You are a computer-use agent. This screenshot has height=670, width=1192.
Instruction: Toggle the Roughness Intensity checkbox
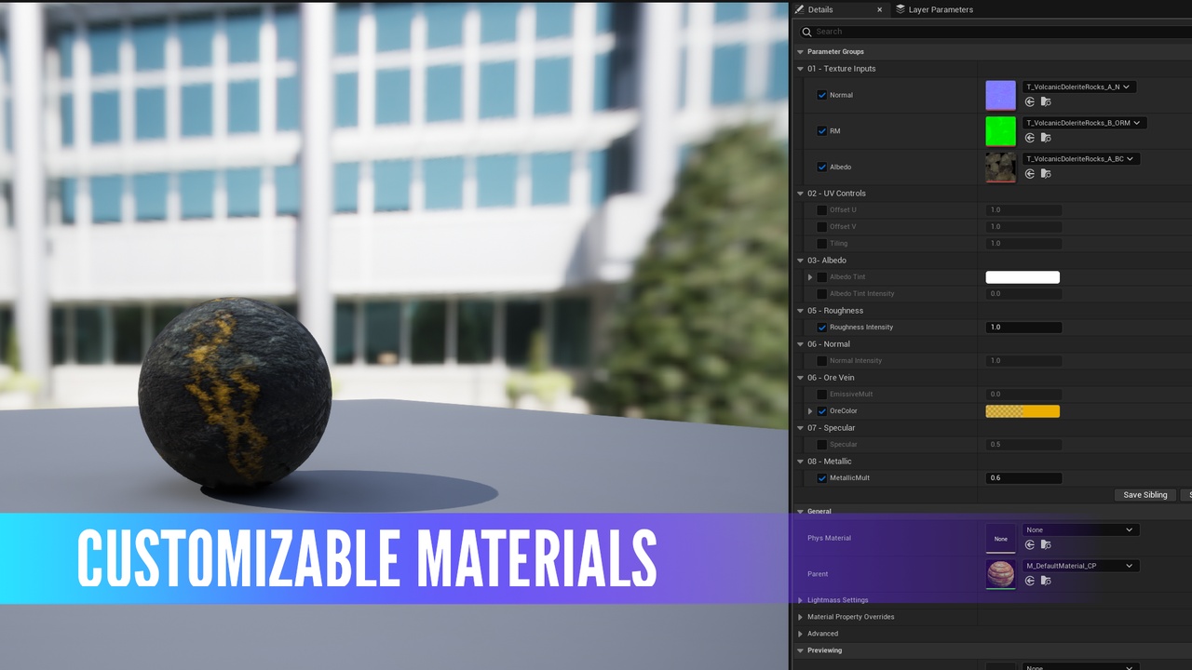tap(822, 328)
